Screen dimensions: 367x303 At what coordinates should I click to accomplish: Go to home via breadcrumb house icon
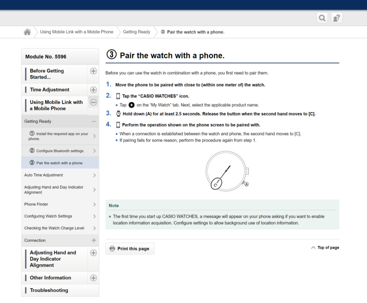tap(27, 32)
